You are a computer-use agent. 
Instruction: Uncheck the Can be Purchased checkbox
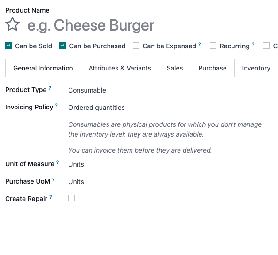click(x=62, y=46)
